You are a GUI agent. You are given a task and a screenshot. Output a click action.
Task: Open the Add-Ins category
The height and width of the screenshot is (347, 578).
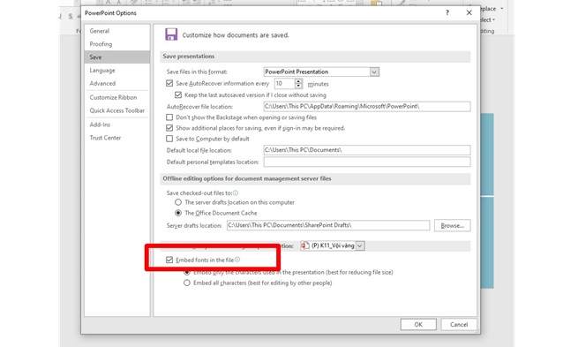[100, 124]
